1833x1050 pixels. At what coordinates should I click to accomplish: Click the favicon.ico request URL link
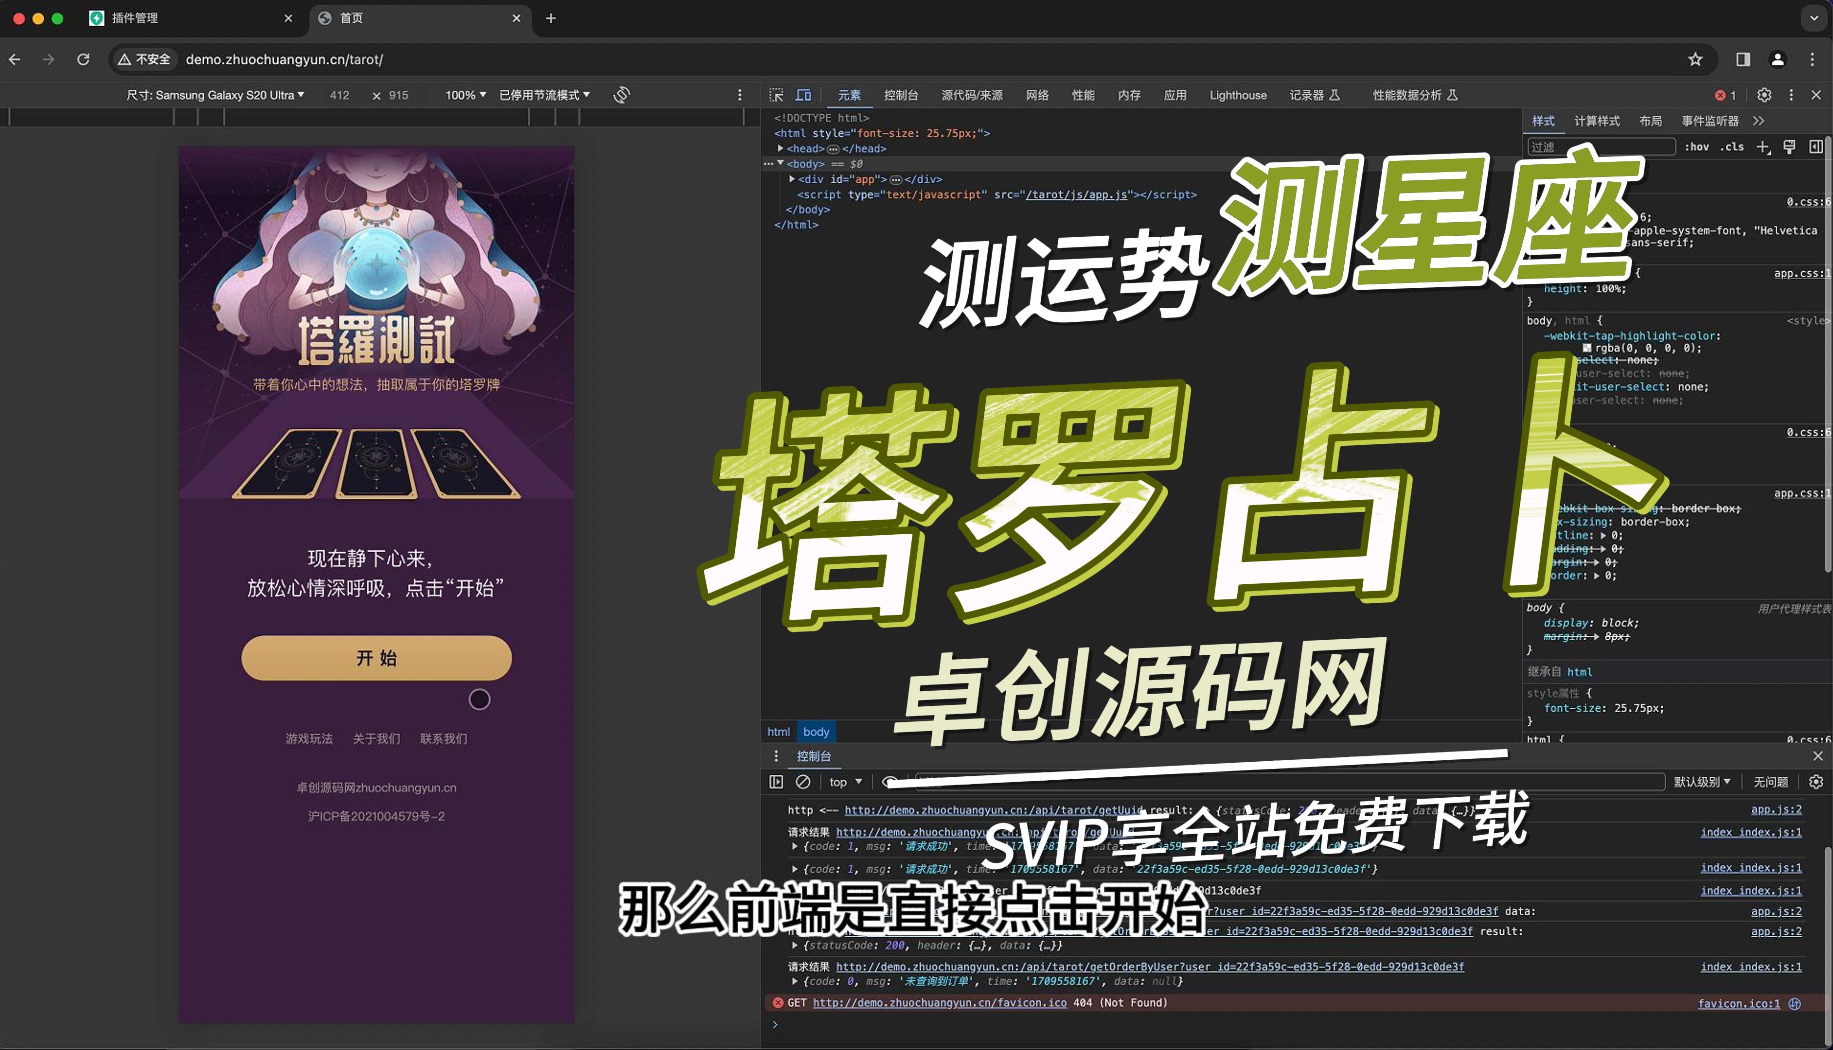(939, 1003)
